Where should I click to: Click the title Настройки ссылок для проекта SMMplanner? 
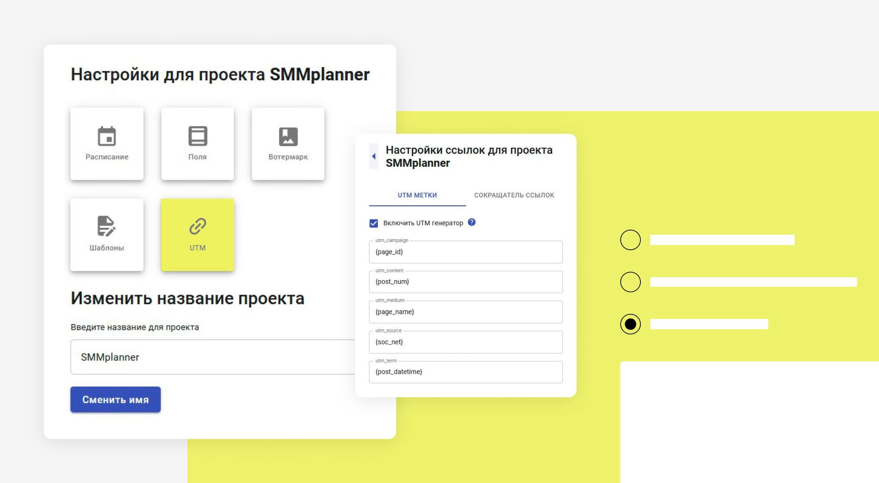tap(469, 156)
